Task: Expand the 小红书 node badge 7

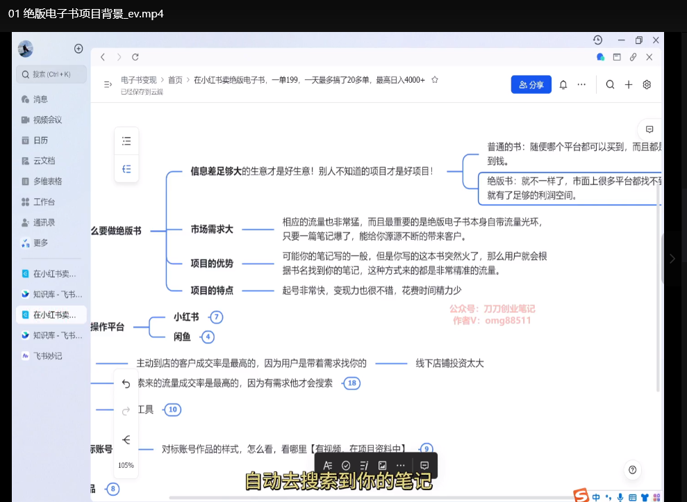Action: pyautogui.click(x=217, y=317)
